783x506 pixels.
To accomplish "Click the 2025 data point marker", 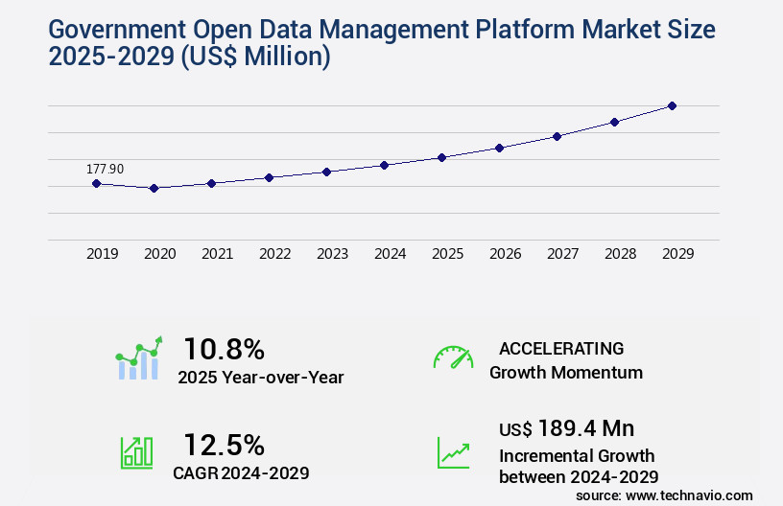I will point(441,157).
